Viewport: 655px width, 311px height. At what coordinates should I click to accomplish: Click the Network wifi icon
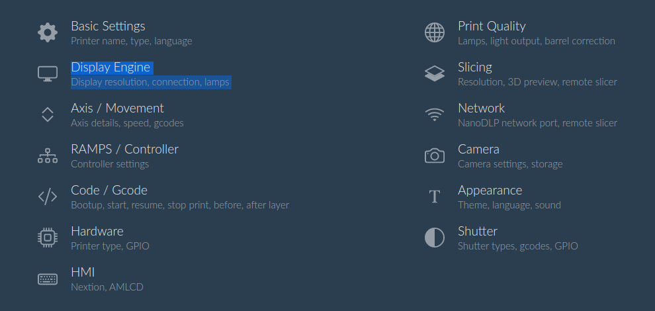point(435,114)
